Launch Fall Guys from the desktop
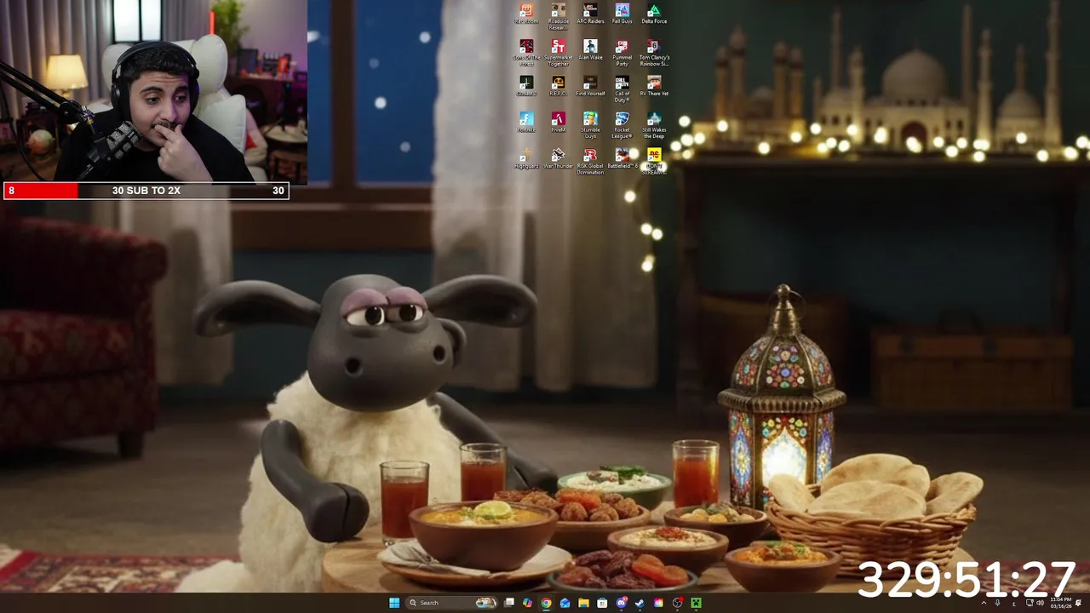1090x613 pixels. (622, 14)
